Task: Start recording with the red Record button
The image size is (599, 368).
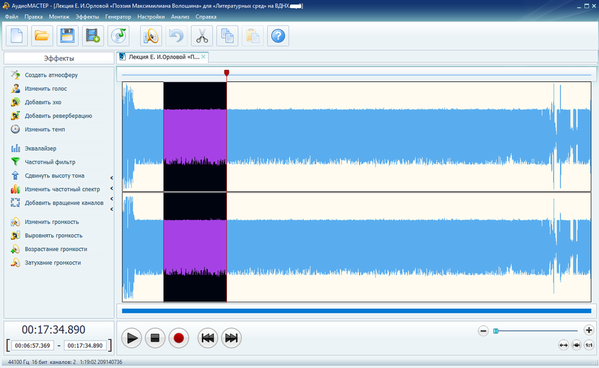Action: tap(179, 338)
